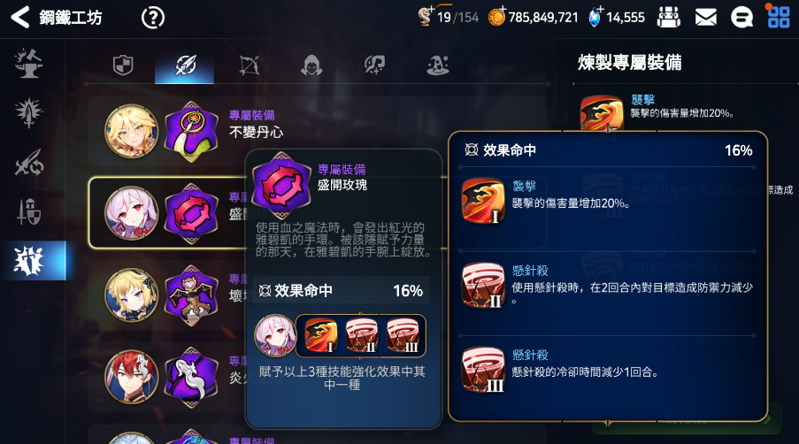Go back using the top-left arrow
799x444 pixels.
coord(20,18)
